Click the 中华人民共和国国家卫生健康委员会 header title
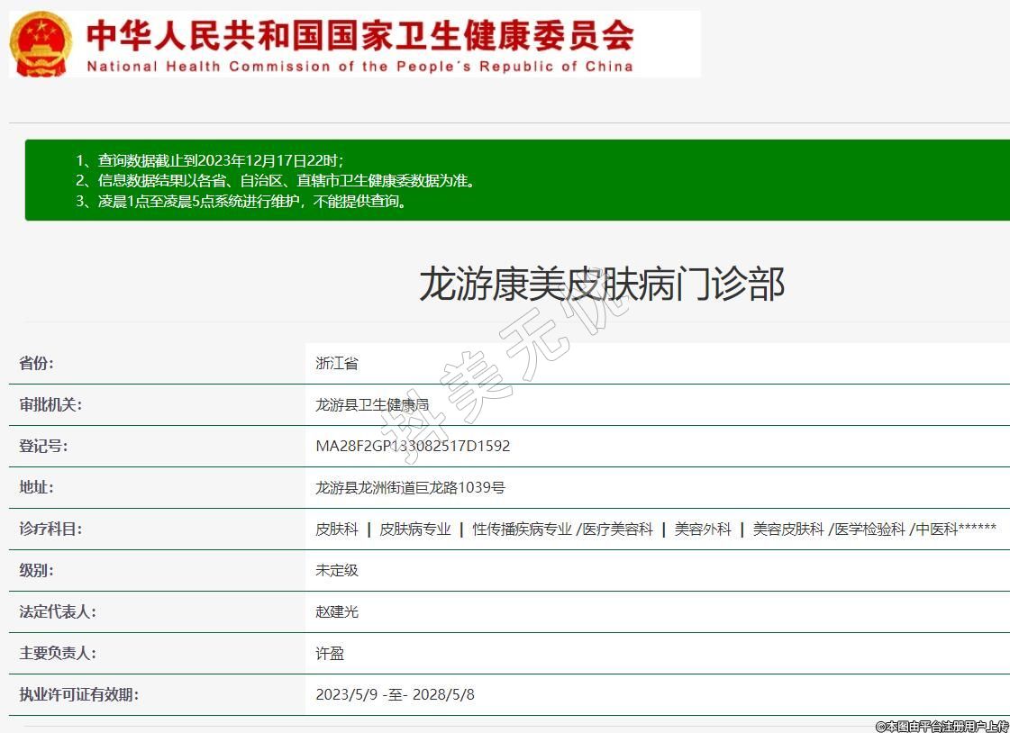Screen dimensions: 1010x733 coord(360,35)
